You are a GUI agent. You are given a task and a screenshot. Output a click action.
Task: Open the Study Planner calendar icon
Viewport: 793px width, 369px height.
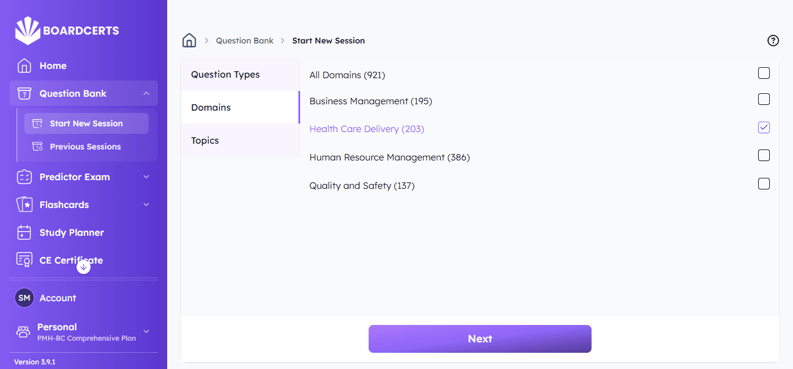24,233
